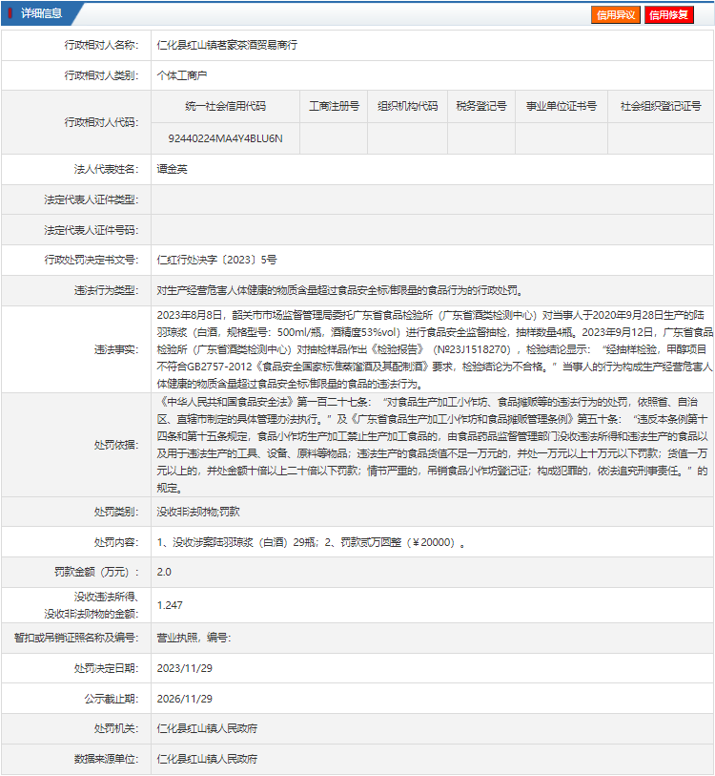Click the 处罚依据 paragraph text
Image resolution: width=715 pixels, height=776 pixels.
(x=433, y=445)
